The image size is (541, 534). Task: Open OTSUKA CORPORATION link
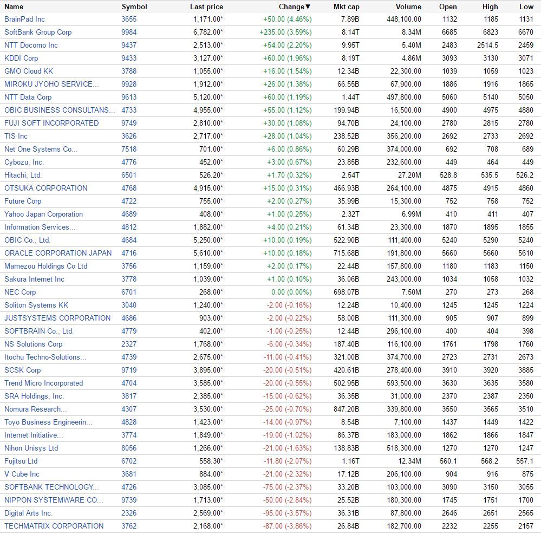[46, 188]
